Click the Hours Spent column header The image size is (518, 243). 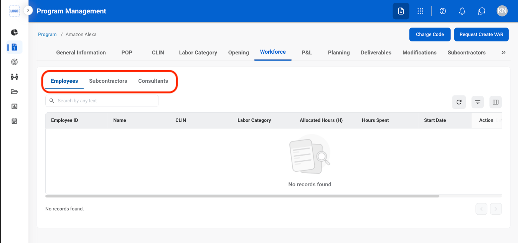(375, 120)
